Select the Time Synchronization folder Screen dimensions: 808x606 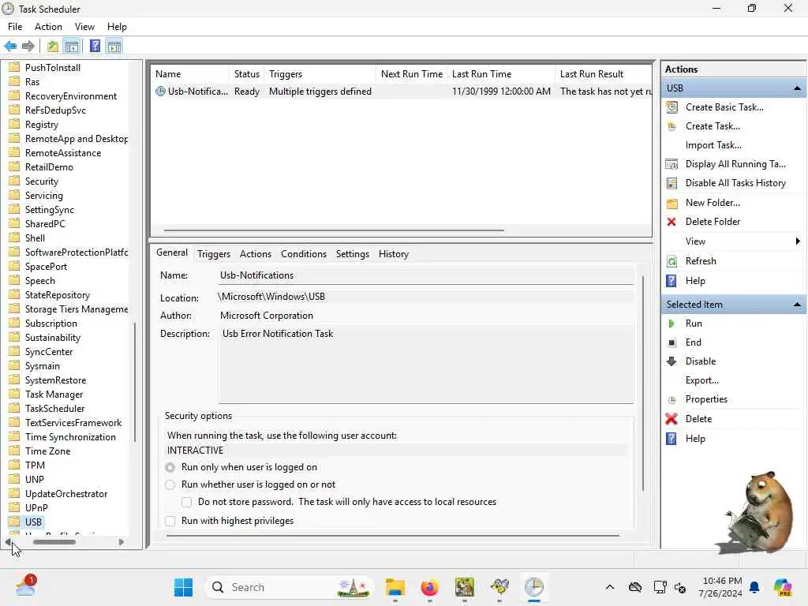pyautogui.click(x=70, y=437)
